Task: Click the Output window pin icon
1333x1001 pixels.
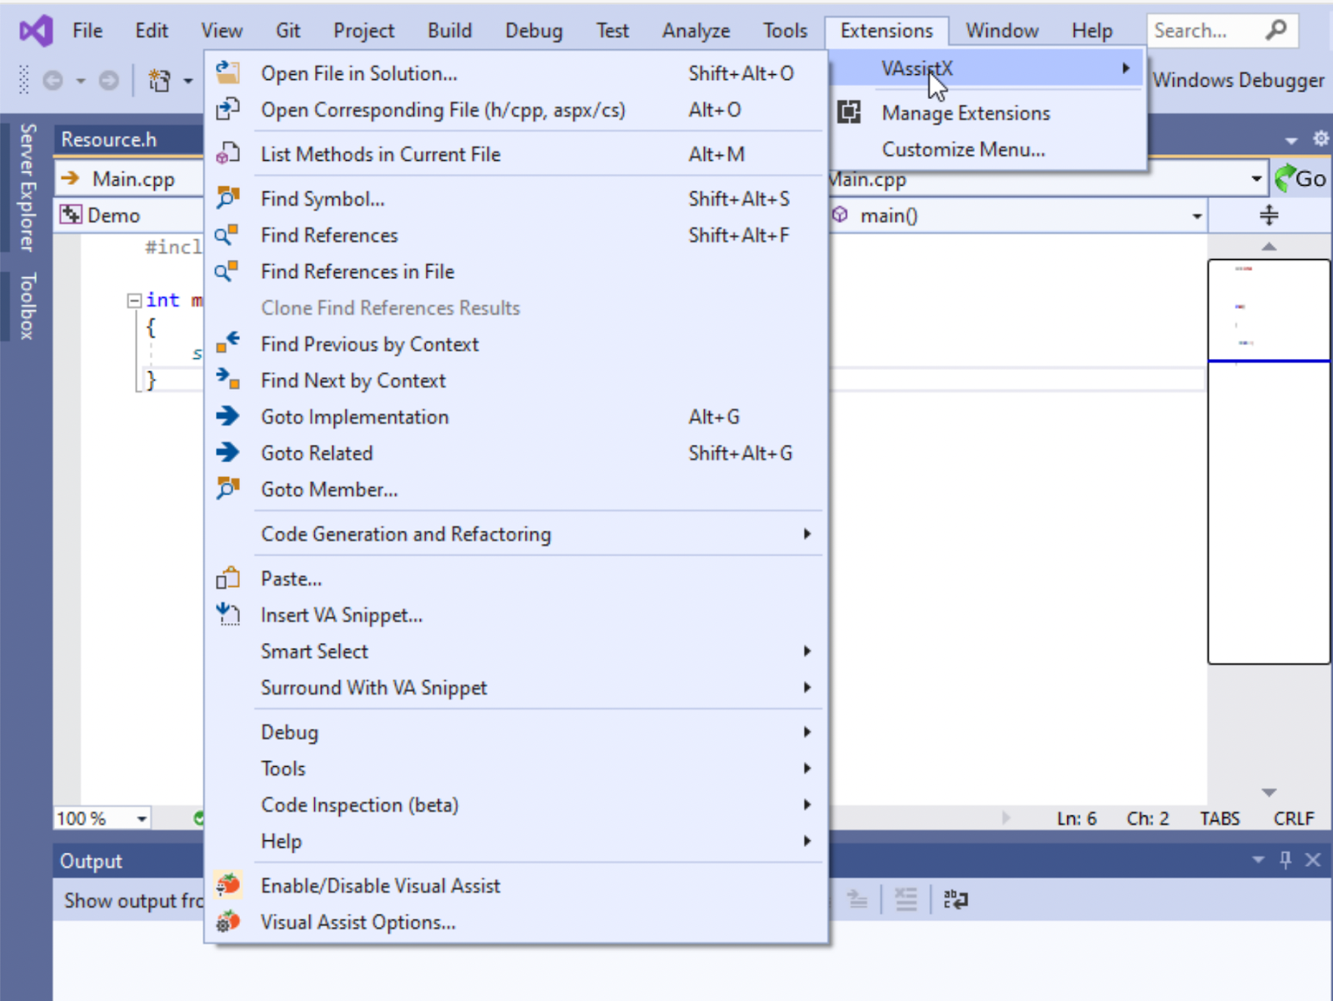Action: coord(1286,859)
